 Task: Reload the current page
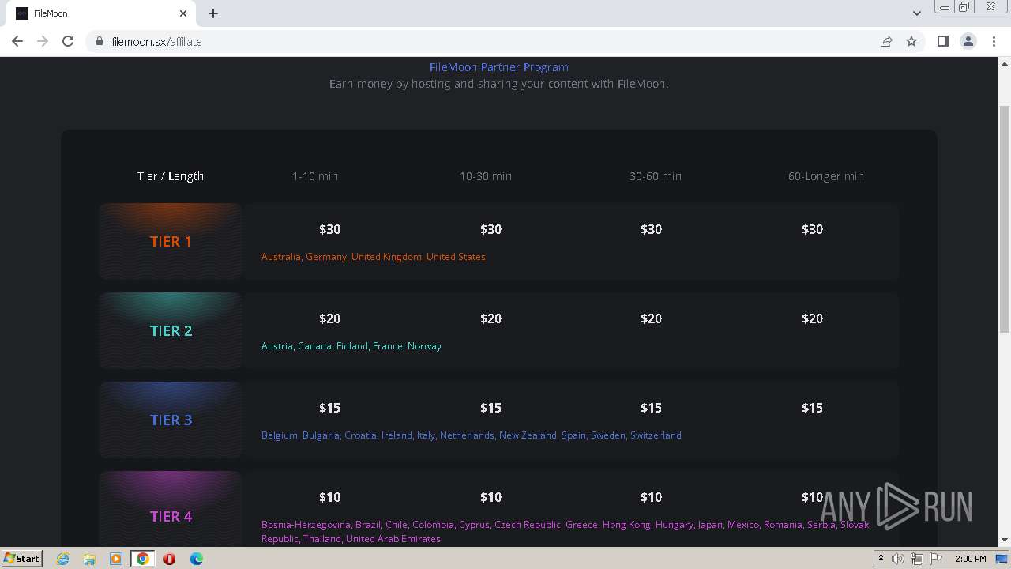[68, 41]
